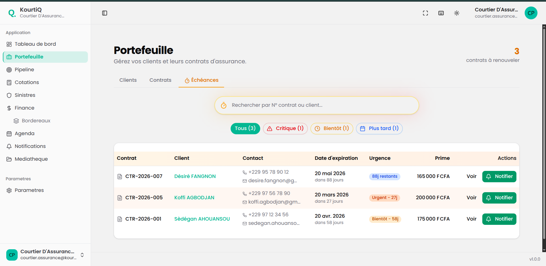Filter deadlines by Critique (1)
Screen dimensions: 546x266
[x=285, y=128]
